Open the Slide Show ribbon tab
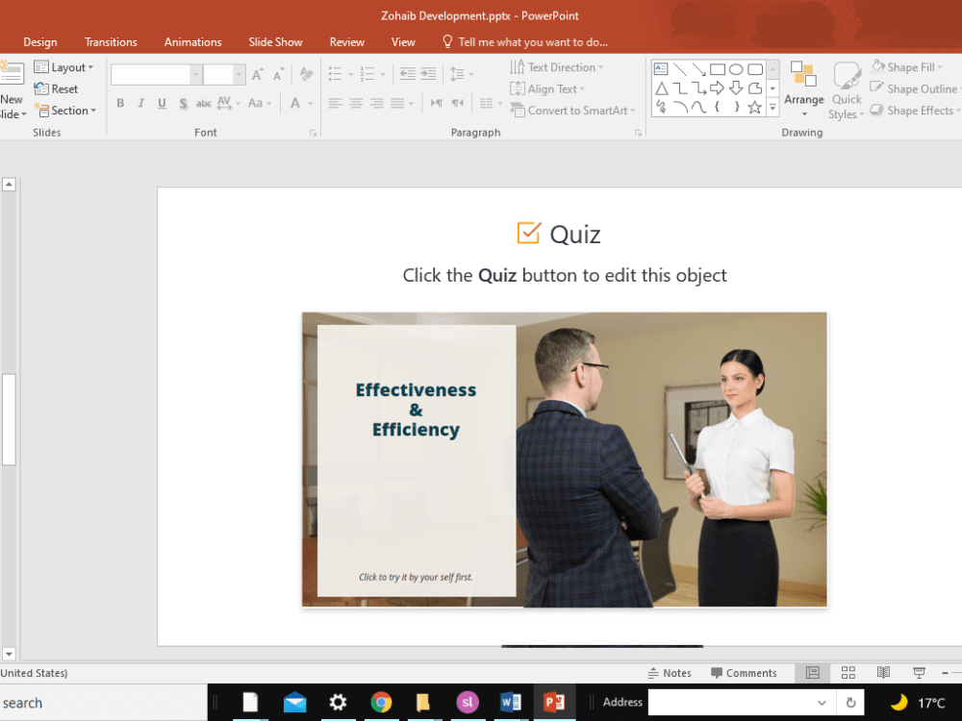The image size is (962, 721). tap(275, 41)
